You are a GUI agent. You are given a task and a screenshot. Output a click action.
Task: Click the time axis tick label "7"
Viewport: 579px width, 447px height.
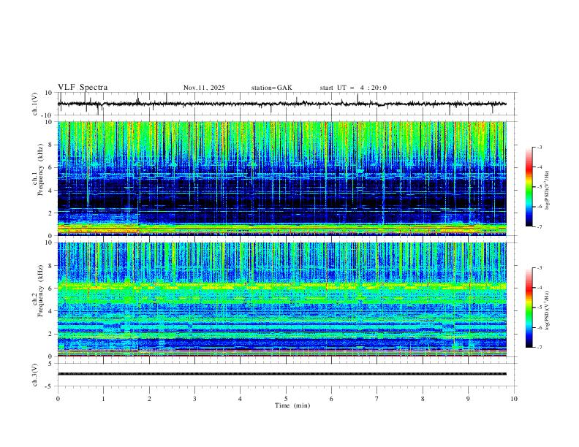click(x=377, y=399)
